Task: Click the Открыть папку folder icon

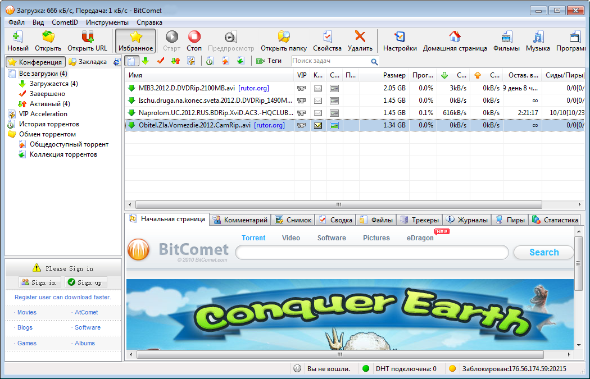Action: (284, 37)
